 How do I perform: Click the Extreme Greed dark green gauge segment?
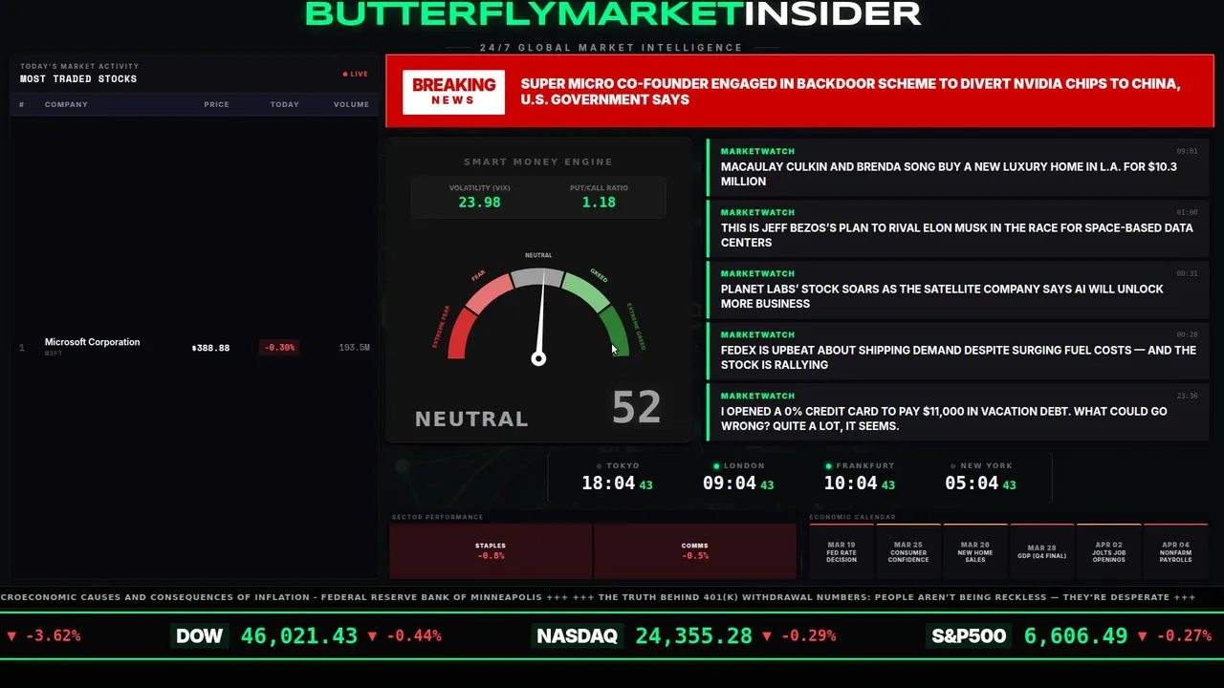615,332
